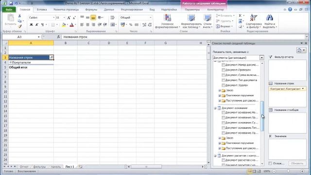Click the Paste (Вставить) clipboard icon
The image size is (311, 175).
(10, 18)
